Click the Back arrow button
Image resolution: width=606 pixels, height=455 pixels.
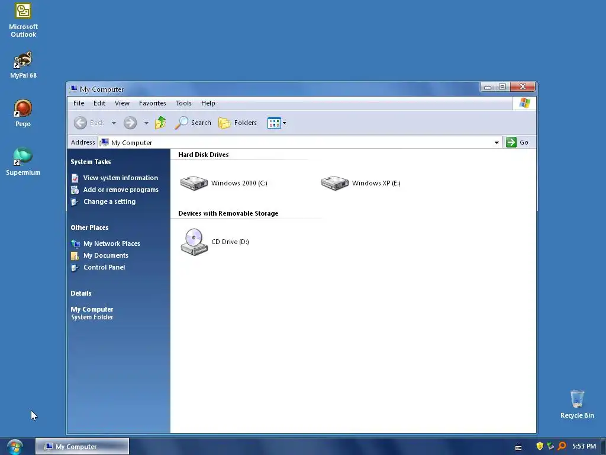point(89,123)
